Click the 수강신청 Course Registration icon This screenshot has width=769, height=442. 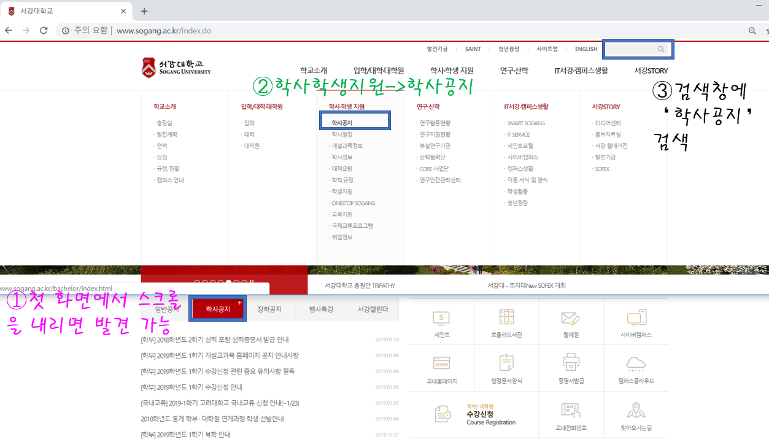click(x=443, y=414)
